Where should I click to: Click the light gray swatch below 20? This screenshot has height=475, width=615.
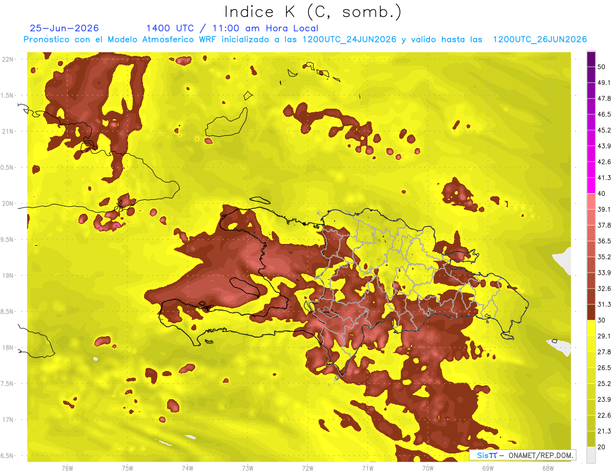(591, 455)
